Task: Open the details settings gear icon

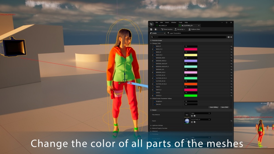Action: 231,37
